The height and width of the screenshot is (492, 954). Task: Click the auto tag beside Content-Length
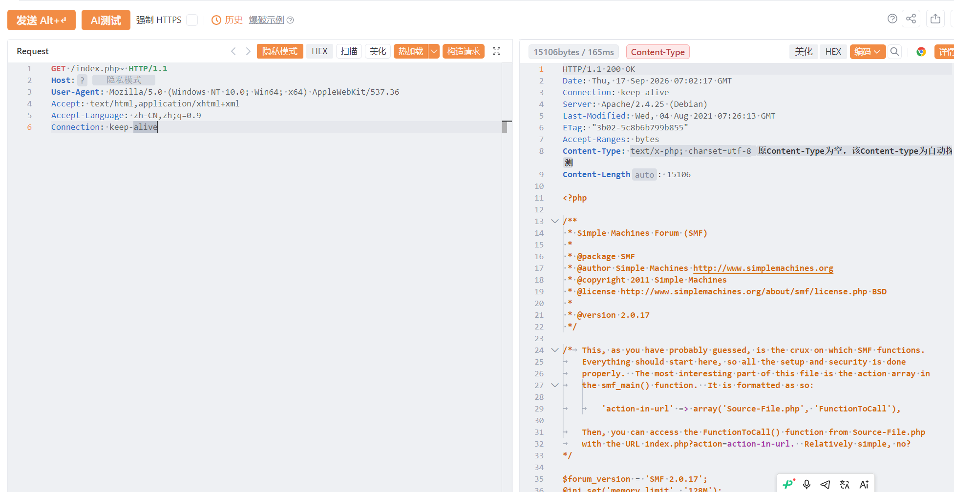pyautogui.click(x=644, y=175)
